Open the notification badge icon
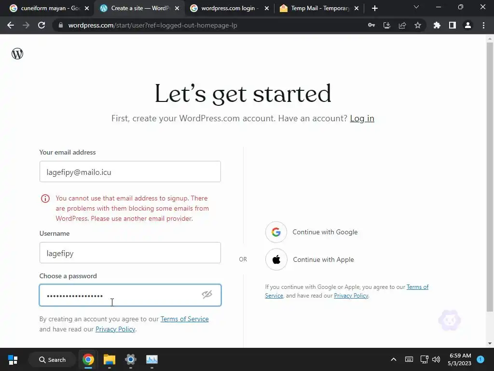The height and width of the screenshot is (371, 494). [480, 359]
